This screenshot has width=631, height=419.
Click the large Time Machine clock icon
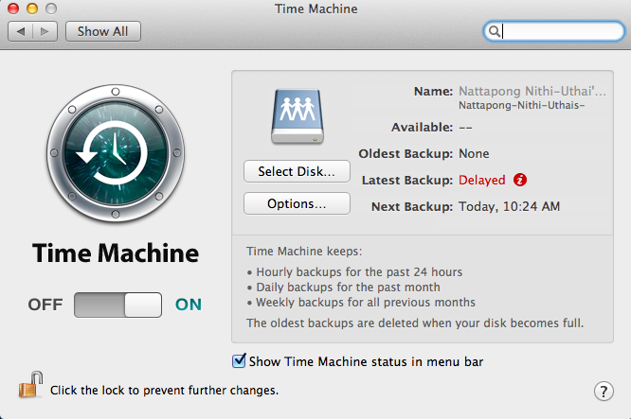[116, 152]
